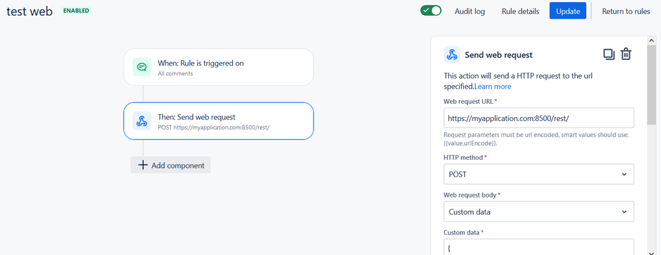Screen dimensions: 661x255
Task: Click the scrollbar up arrow
Action: (x=651, y=41)
